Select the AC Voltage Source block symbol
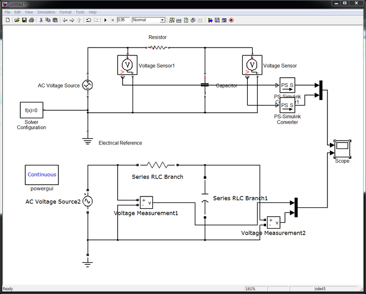 (x=88, y=85)
